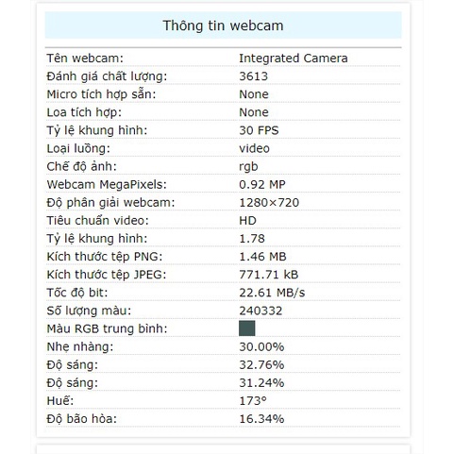Viewport: 454px width, 454px height.
Task: Click the 771.71 kB JPEG size value
Action: [x=269, y=275]
